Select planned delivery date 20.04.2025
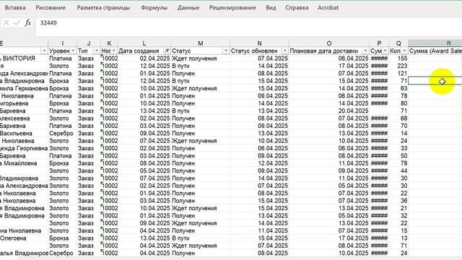462x260 pixels. (x=329, y=110)
